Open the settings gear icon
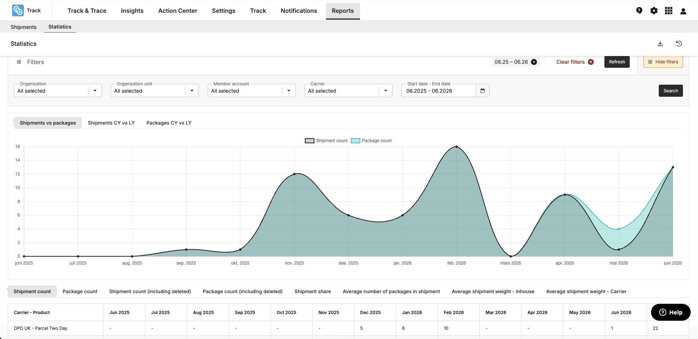The width and height of the screenshot is (698, 339). pyautogui.click(x=654, y=11)
